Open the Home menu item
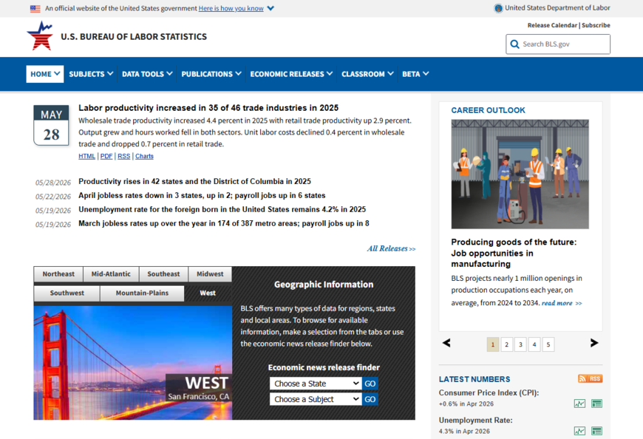The height and width of the screenshot is (439, 643). click(x=45, y=74)
